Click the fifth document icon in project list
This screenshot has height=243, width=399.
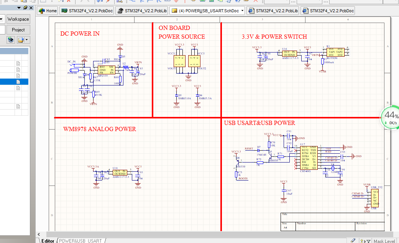[x=18, y=88]
